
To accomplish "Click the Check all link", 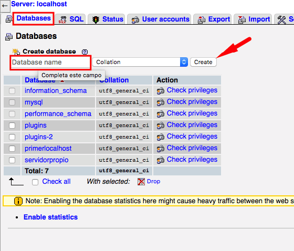I will pyautogui.click(x=56, y=181).
